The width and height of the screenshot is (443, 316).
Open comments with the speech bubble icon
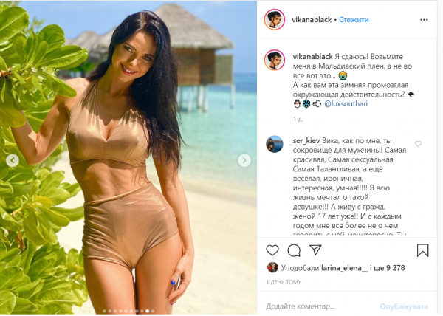coord(294,250)
